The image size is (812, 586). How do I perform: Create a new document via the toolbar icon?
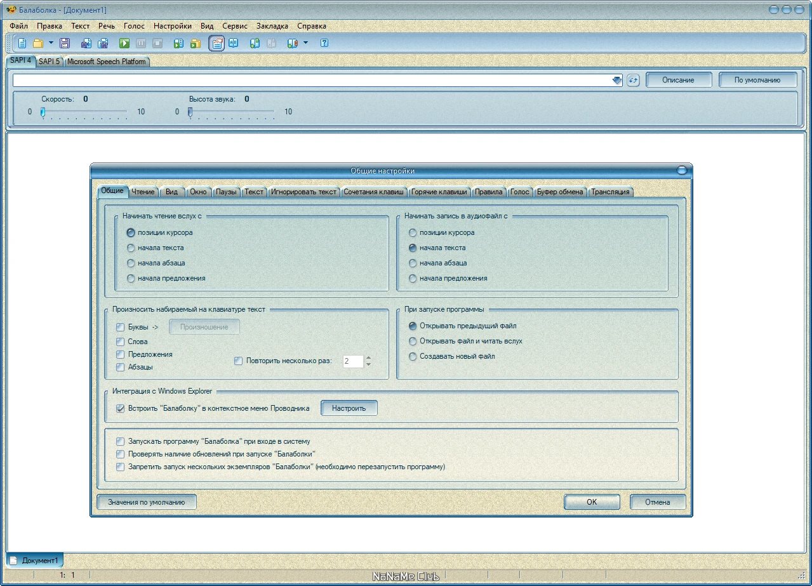pyautogui.click(x=22, y=43)
